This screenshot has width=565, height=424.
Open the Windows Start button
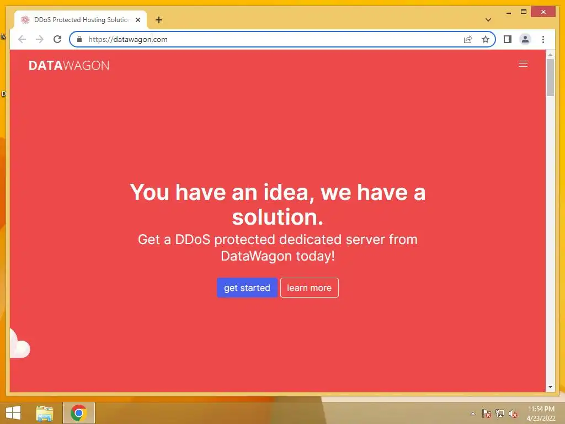[x=13, y=413]
